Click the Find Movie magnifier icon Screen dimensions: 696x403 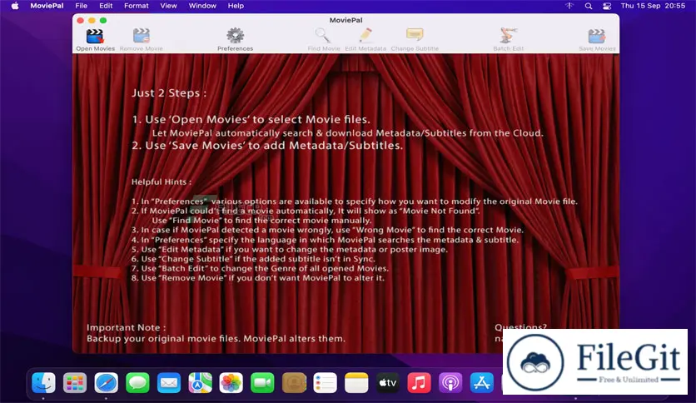click(323, 36)
